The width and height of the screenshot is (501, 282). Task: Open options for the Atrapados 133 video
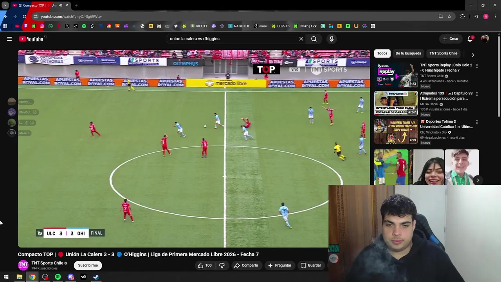[x=477, y=94]
